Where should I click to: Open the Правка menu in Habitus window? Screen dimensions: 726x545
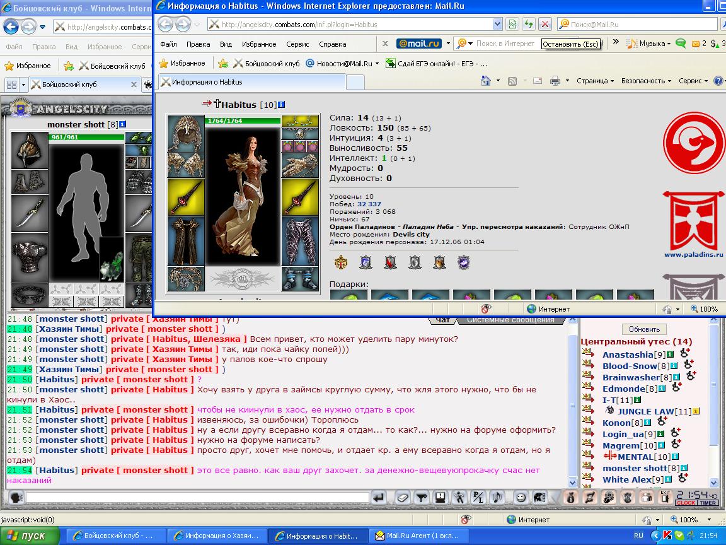point(198,44)
